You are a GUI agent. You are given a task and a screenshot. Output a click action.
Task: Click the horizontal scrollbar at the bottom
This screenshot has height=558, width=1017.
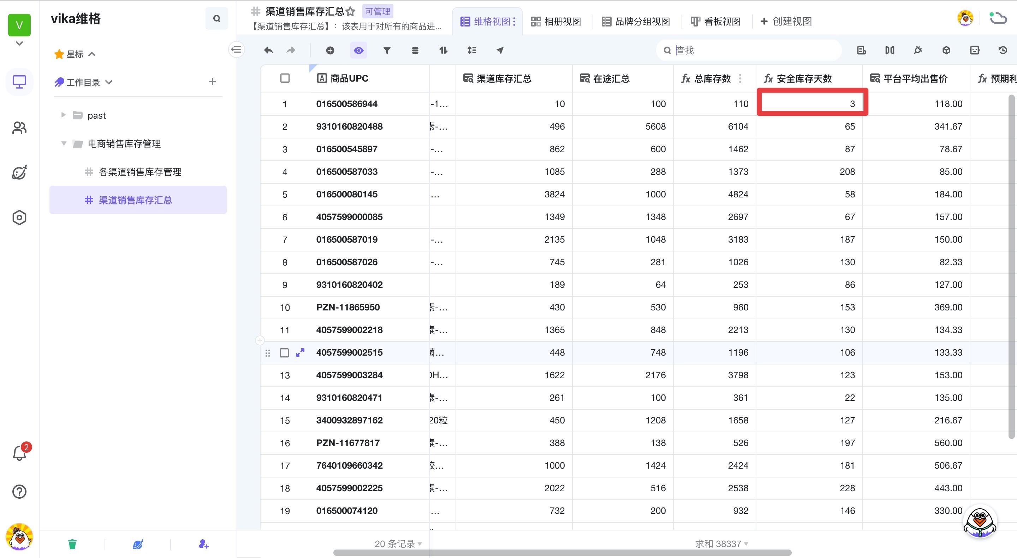coord(562,552)
